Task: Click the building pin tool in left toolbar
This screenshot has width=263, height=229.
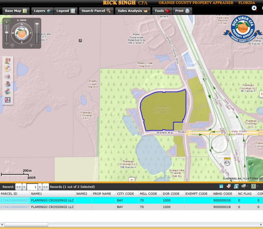Action: [x=7, y=84]
